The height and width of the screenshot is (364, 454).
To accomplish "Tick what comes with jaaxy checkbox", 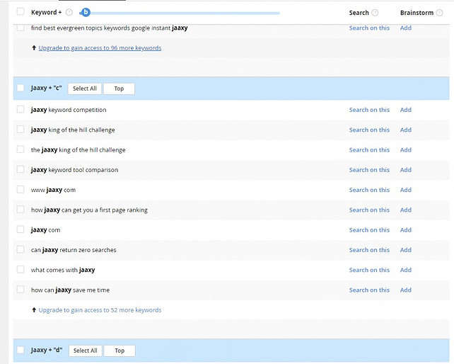I will point(21,269).
